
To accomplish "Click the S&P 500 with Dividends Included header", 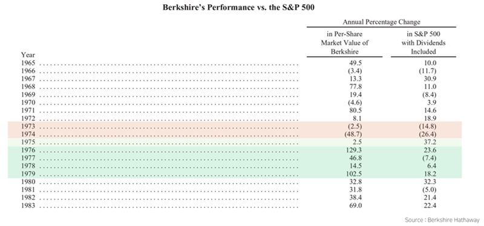I will (423, 42).
